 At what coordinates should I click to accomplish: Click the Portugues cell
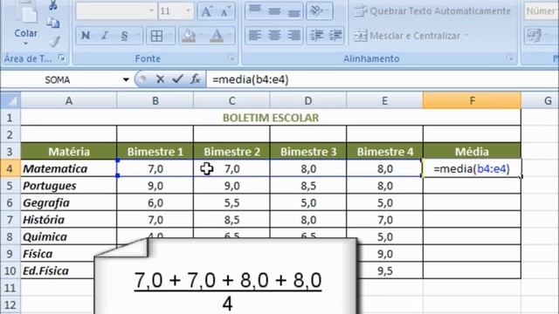tap(68, 186)
